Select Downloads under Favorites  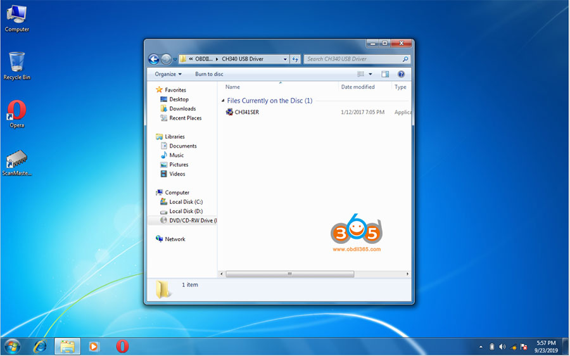tap(178, 109)
